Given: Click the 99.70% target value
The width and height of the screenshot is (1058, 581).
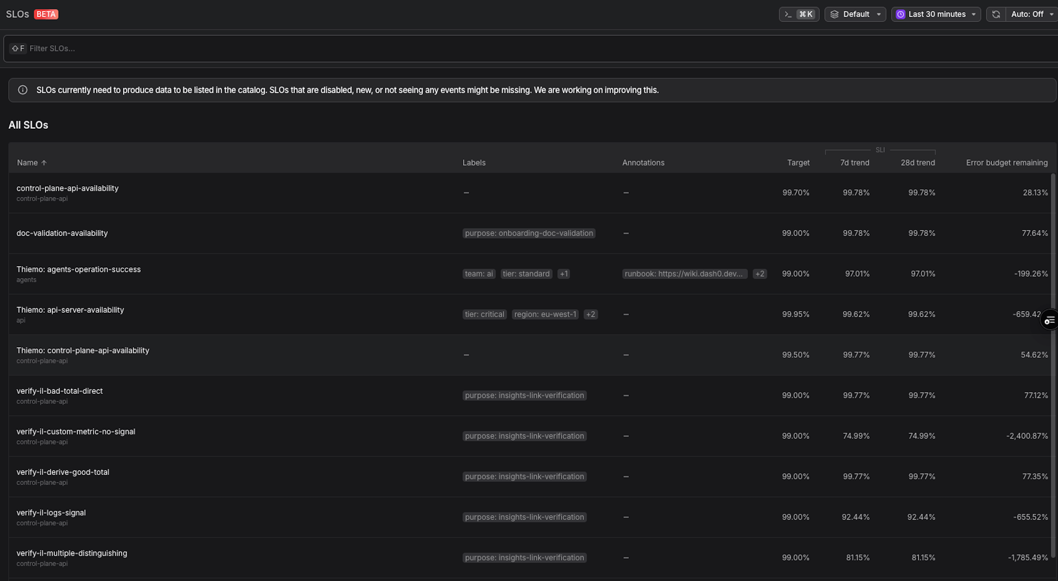Looking at the screenshot, I should [796, 192].
